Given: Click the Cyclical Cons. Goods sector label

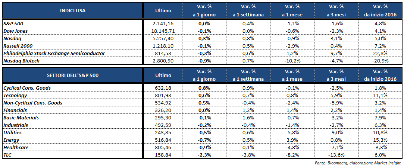Looking at the screenshot, I should tap(26, 88).
